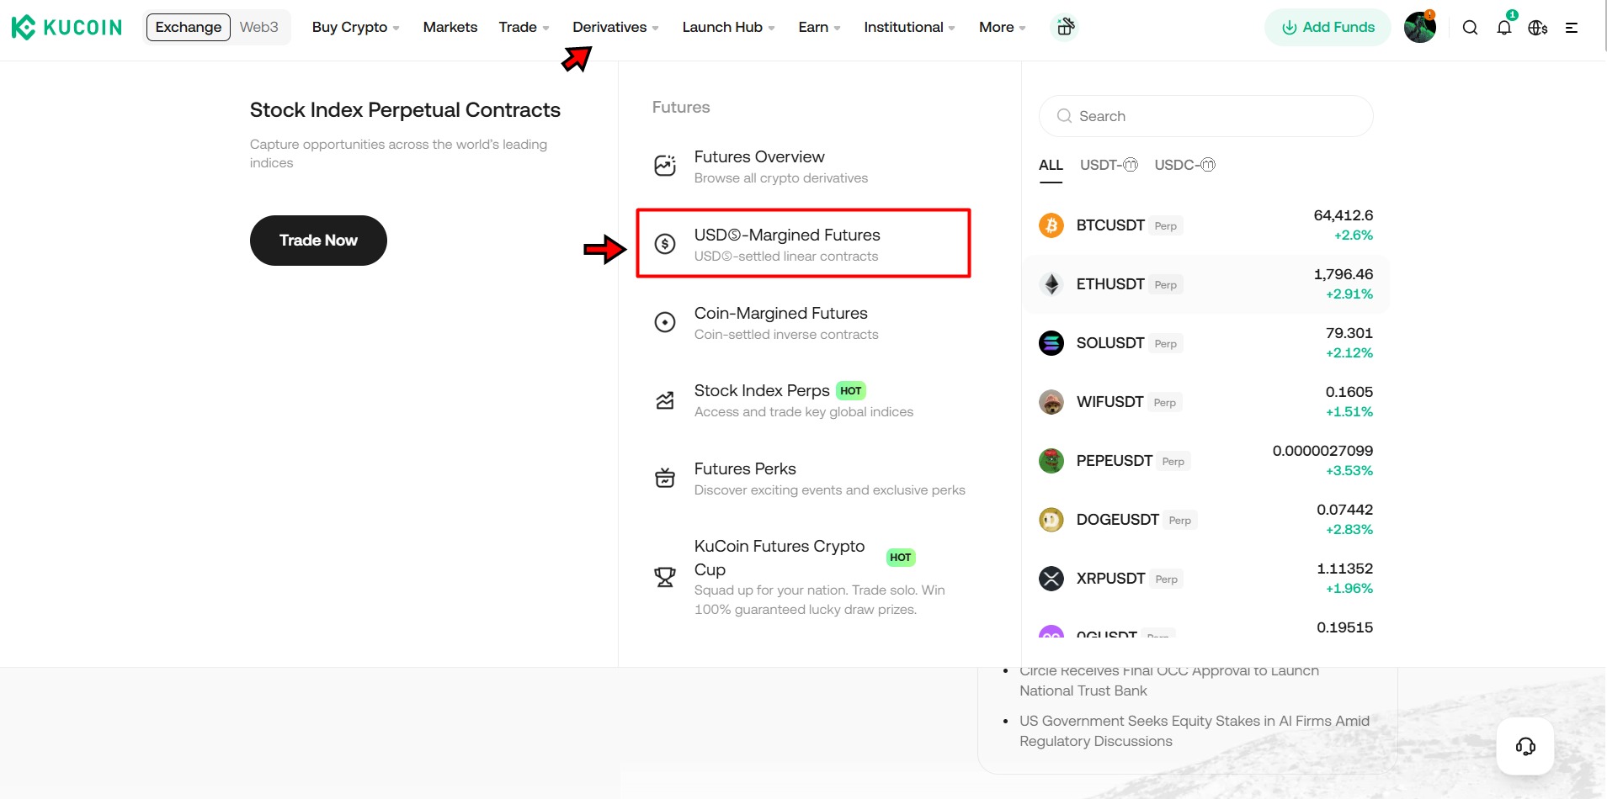Screen dimensions: 1607x799
Task: Open the gift rewards icon
Action: tap(1065, 27)
